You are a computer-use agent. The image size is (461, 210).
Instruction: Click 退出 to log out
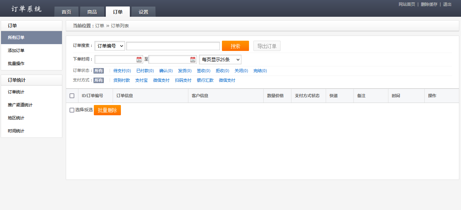pyautogui.click(x=447, y=4)
